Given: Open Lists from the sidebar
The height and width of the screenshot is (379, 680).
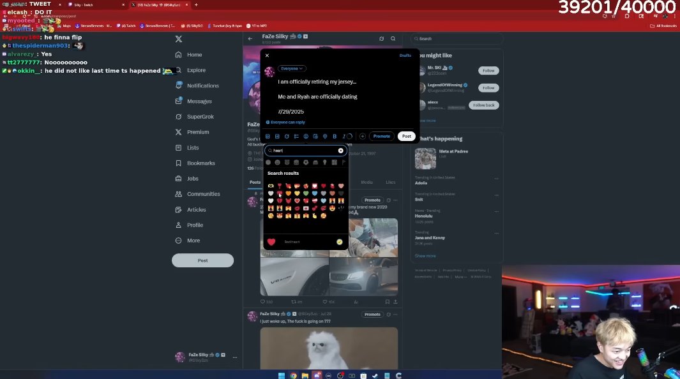Looking at the screenshot, I should pyautogui.click(x=187, y=147).
